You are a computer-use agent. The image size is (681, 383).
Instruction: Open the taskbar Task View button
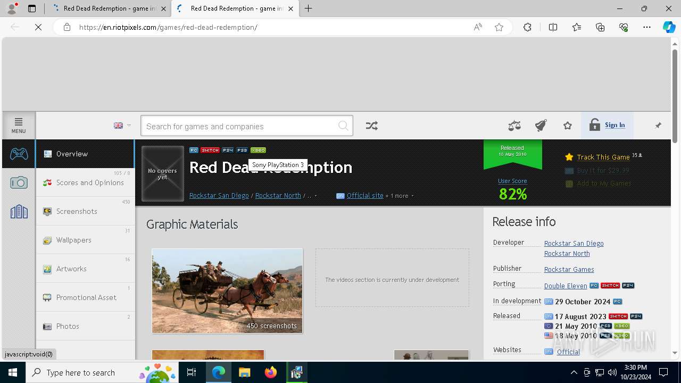pyautogui.click(x=192, y=372)
